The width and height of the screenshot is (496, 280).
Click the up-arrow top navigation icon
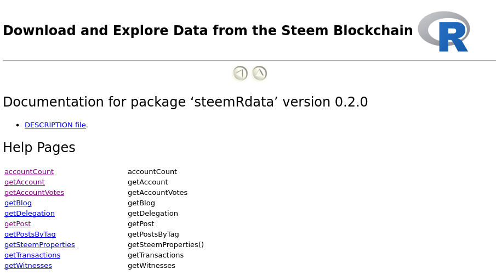click(x=259, y=74)
